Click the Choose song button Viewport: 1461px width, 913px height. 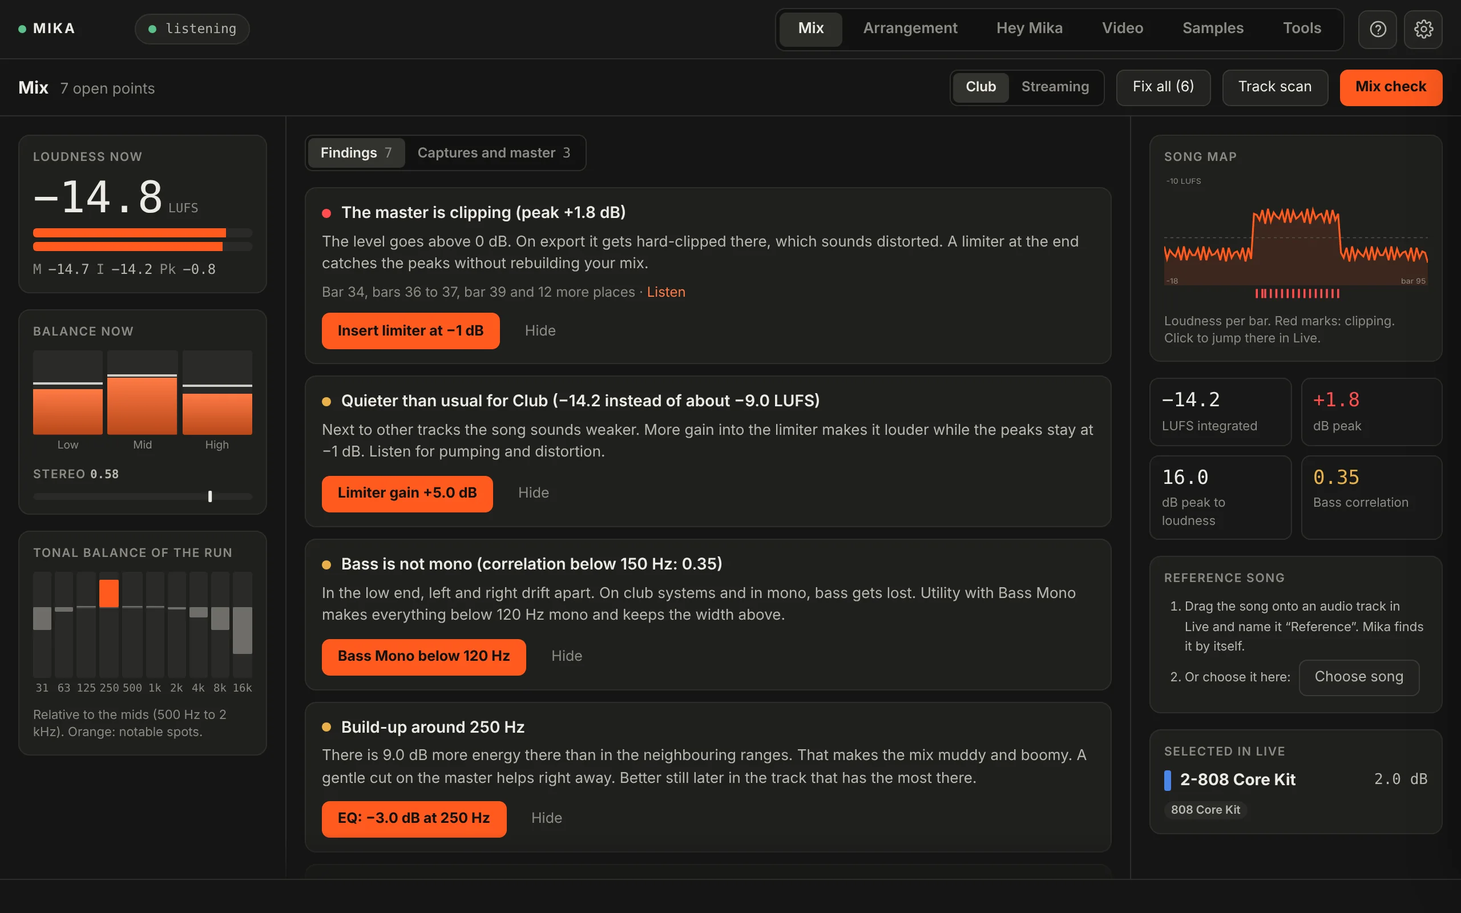(1358, 677)
